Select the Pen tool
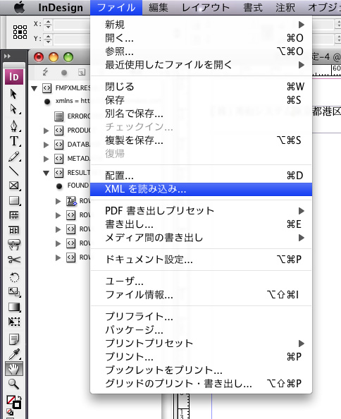341x419 pixels. click(x=14, y=126)
